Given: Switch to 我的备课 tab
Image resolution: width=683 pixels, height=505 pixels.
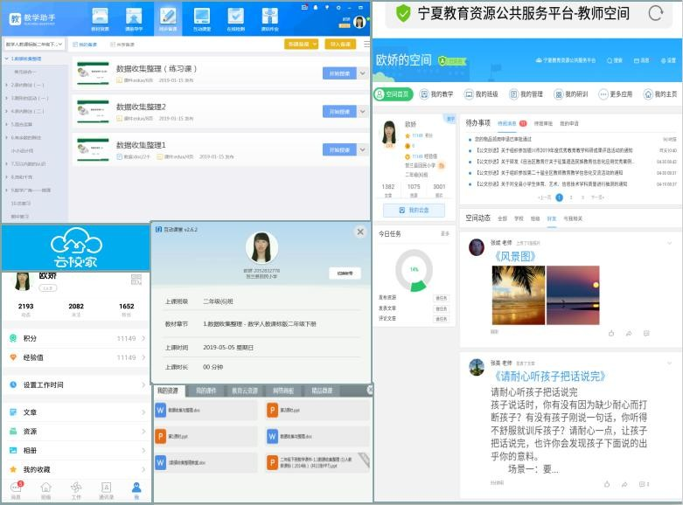Looking at the screenshot, I should (85, 45).
